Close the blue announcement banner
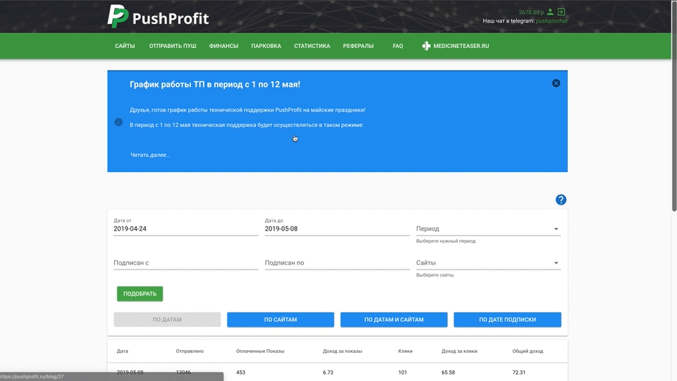 click(x=556, y=83)
